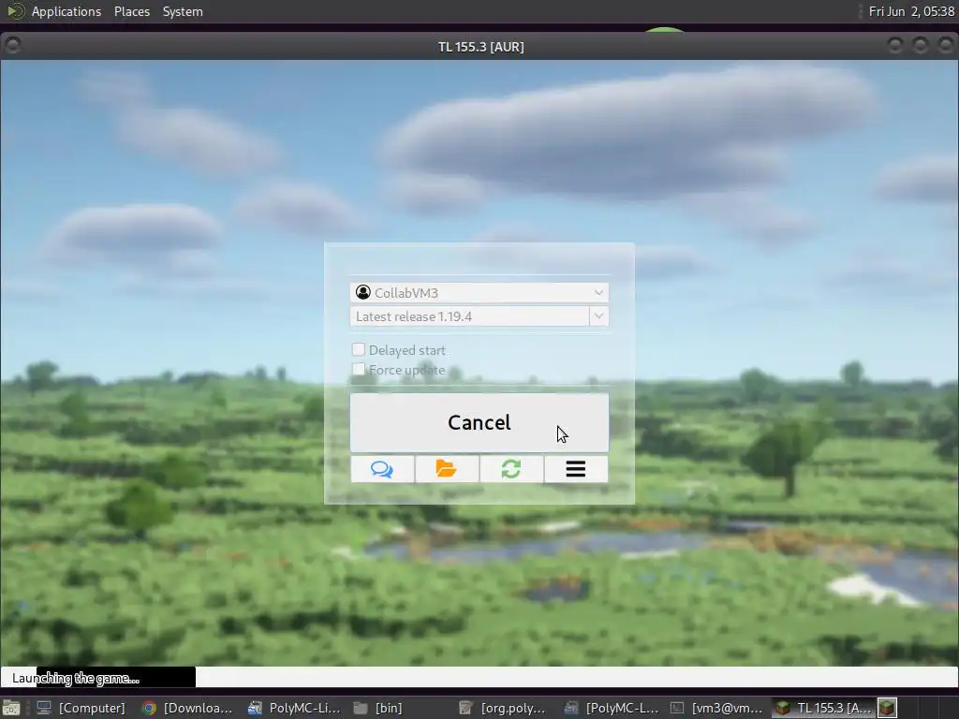Open the chat/support speech bubbles icon

(382, 469)
